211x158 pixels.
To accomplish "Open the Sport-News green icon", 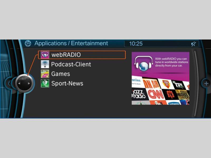I will [x=45, y=83].
